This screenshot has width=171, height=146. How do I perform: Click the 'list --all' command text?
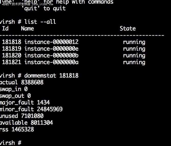pos(40,22)
